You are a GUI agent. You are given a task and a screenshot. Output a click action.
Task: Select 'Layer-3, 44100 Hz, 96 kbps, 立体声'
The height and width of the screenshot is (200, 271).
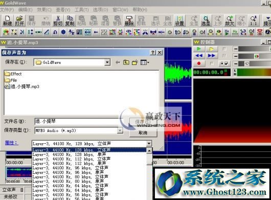click(x=89, y=168)
